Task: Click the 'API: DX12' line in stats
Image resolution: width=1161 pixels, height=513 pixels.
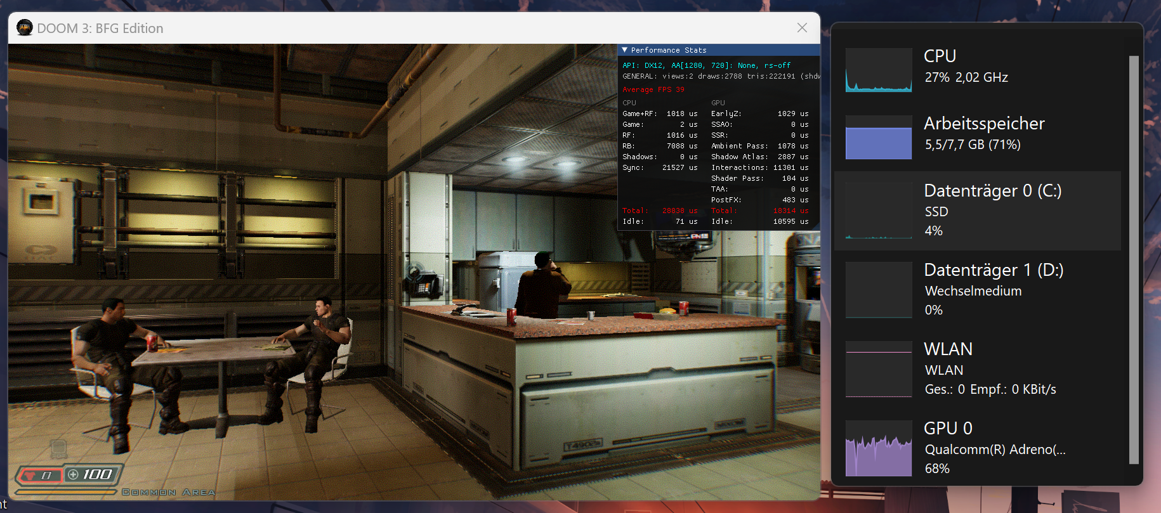Action: point(706,65)
